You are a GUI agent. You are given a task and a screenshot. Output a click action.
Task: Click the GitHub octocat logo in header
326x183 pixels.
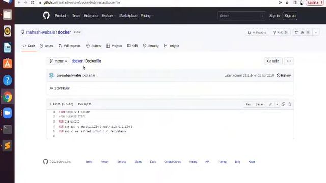point(46,16)
